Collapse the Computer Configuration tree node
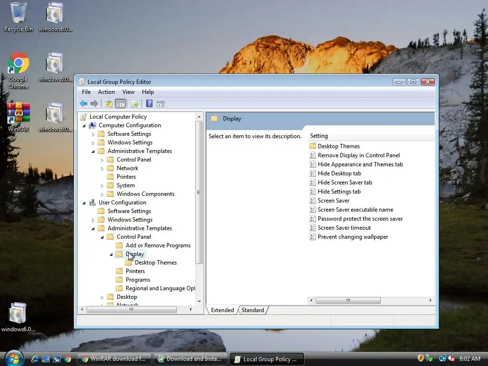This screenshot has height=366, width=488. pos(84,126)
